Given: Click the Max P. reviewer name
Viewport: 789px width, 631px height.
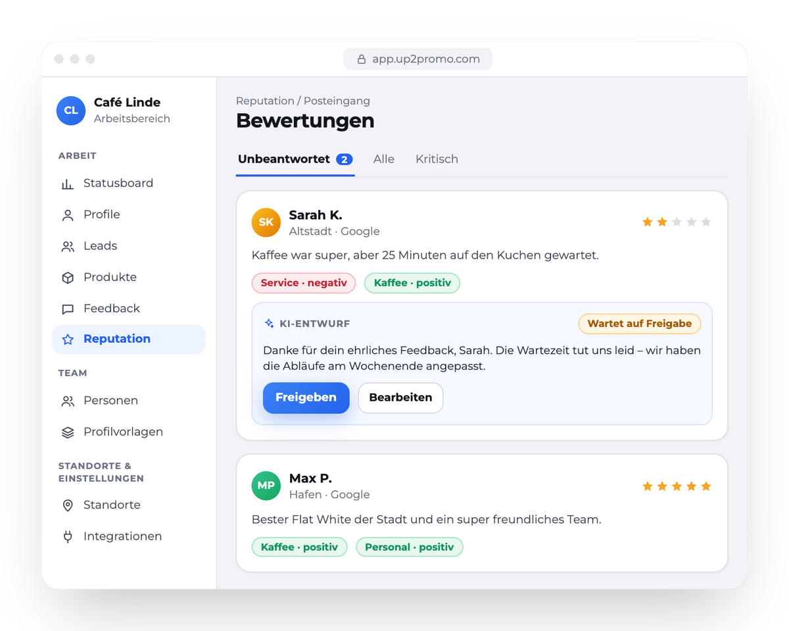Looking at the screenshot, I should (x=310, y=478).
